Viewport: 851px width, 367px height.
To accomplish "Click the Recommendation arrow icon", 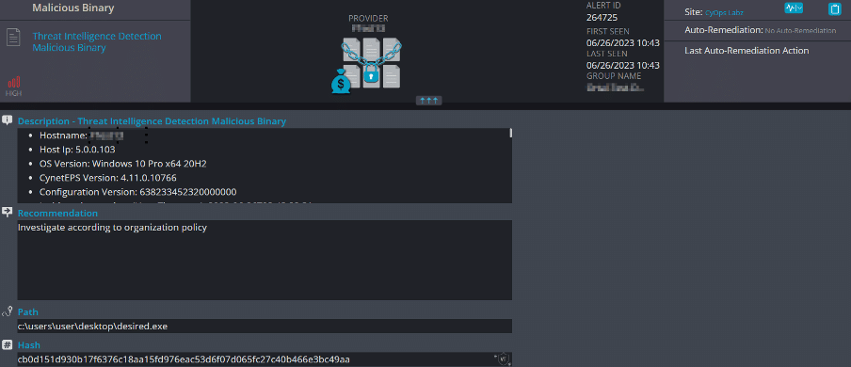I will (x=7, y=213).
